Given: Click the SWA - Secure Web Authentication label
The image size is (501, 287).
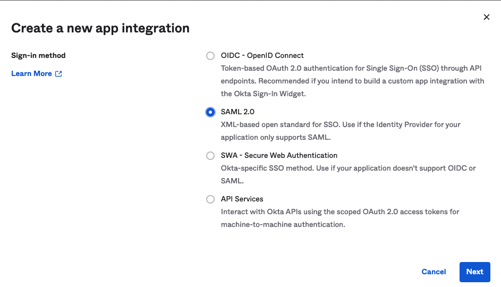Looking at the screenshot, I should [279, 155].
